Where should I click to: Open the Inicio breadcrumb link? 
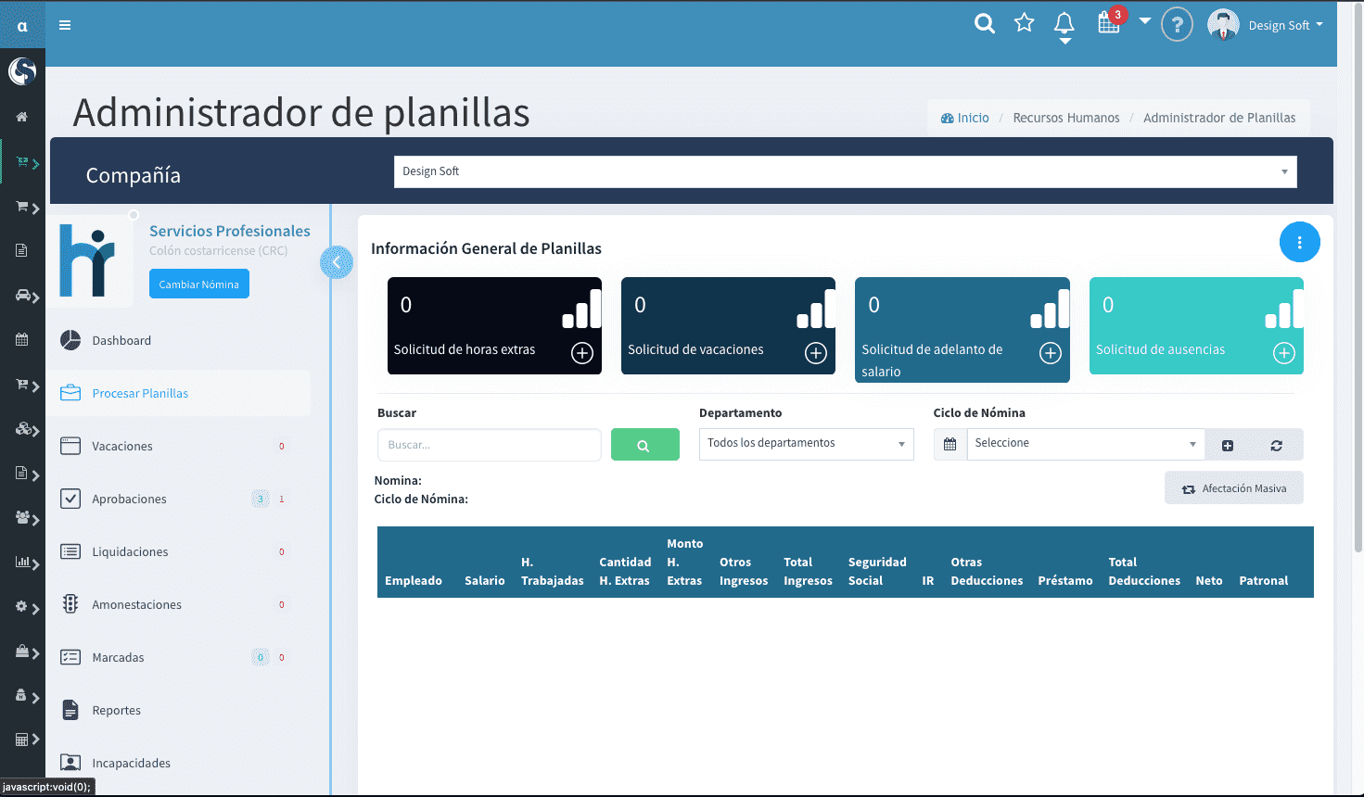click(x=973, y=118)
